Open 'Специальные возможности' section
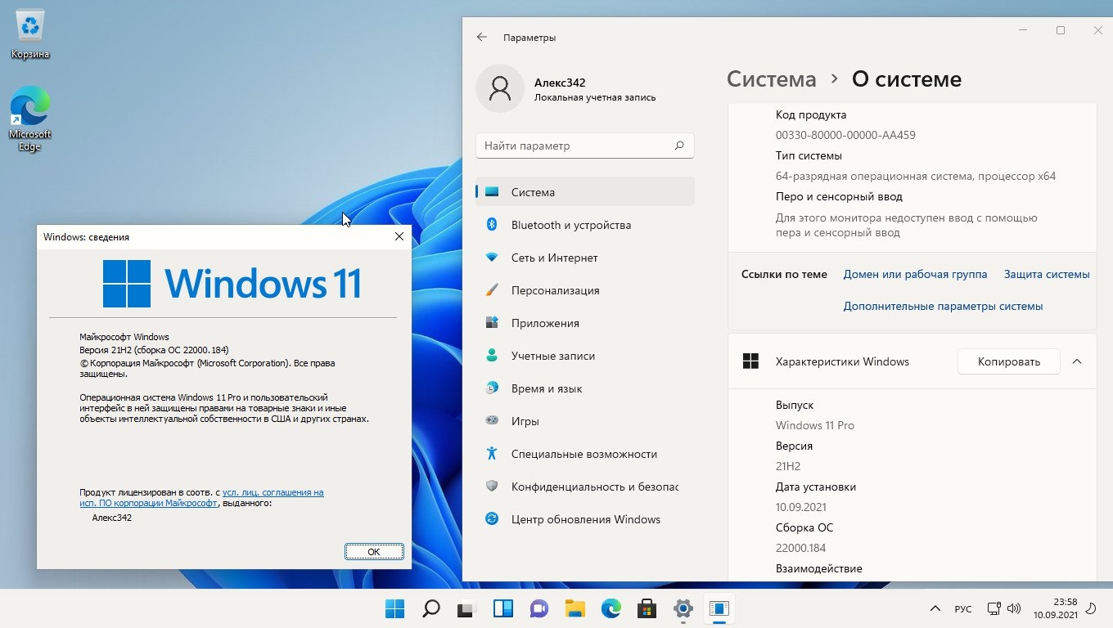Image resolution: width=1113 pixels, height=628 pixels. click(x=584, y=454)
